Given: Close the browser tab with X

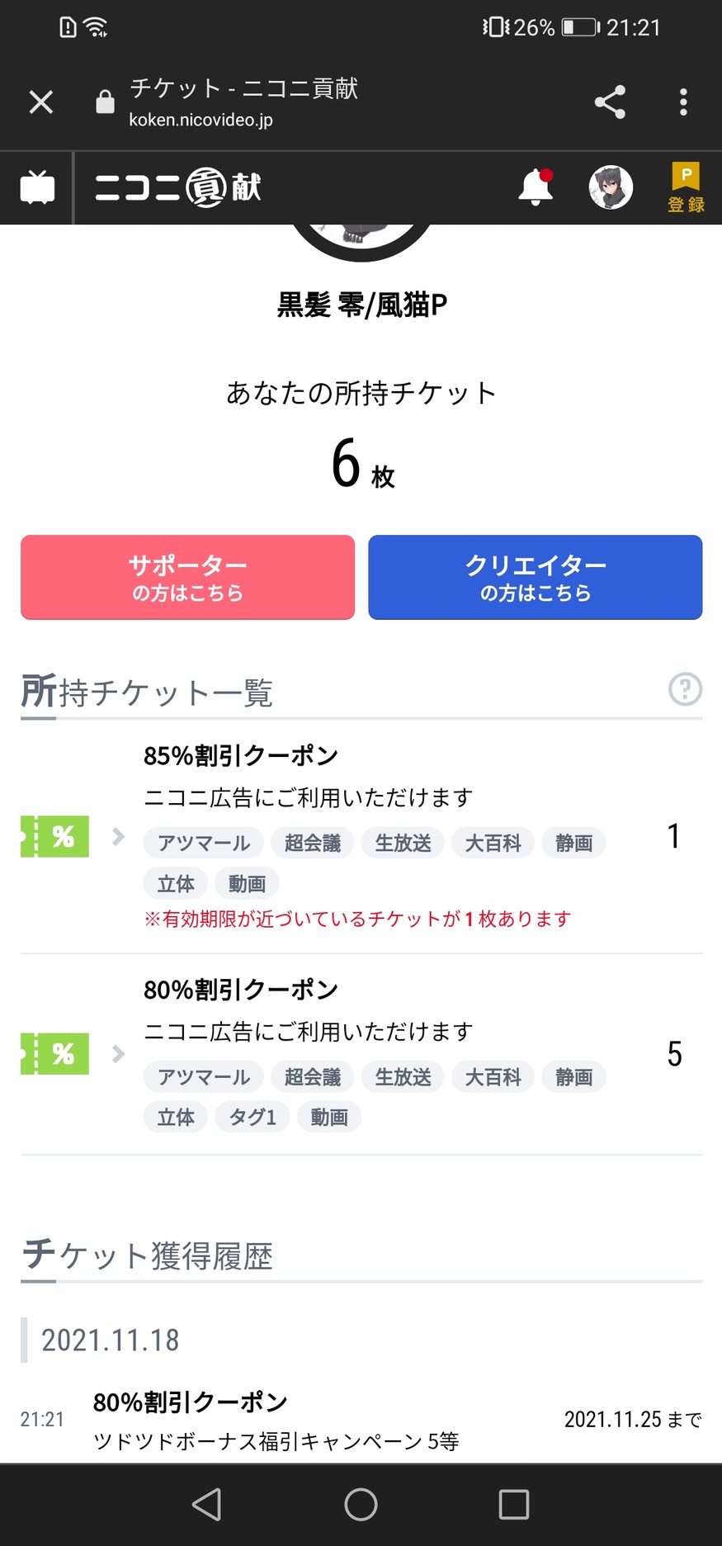Looking at the screenshot, I should [41, 102].
